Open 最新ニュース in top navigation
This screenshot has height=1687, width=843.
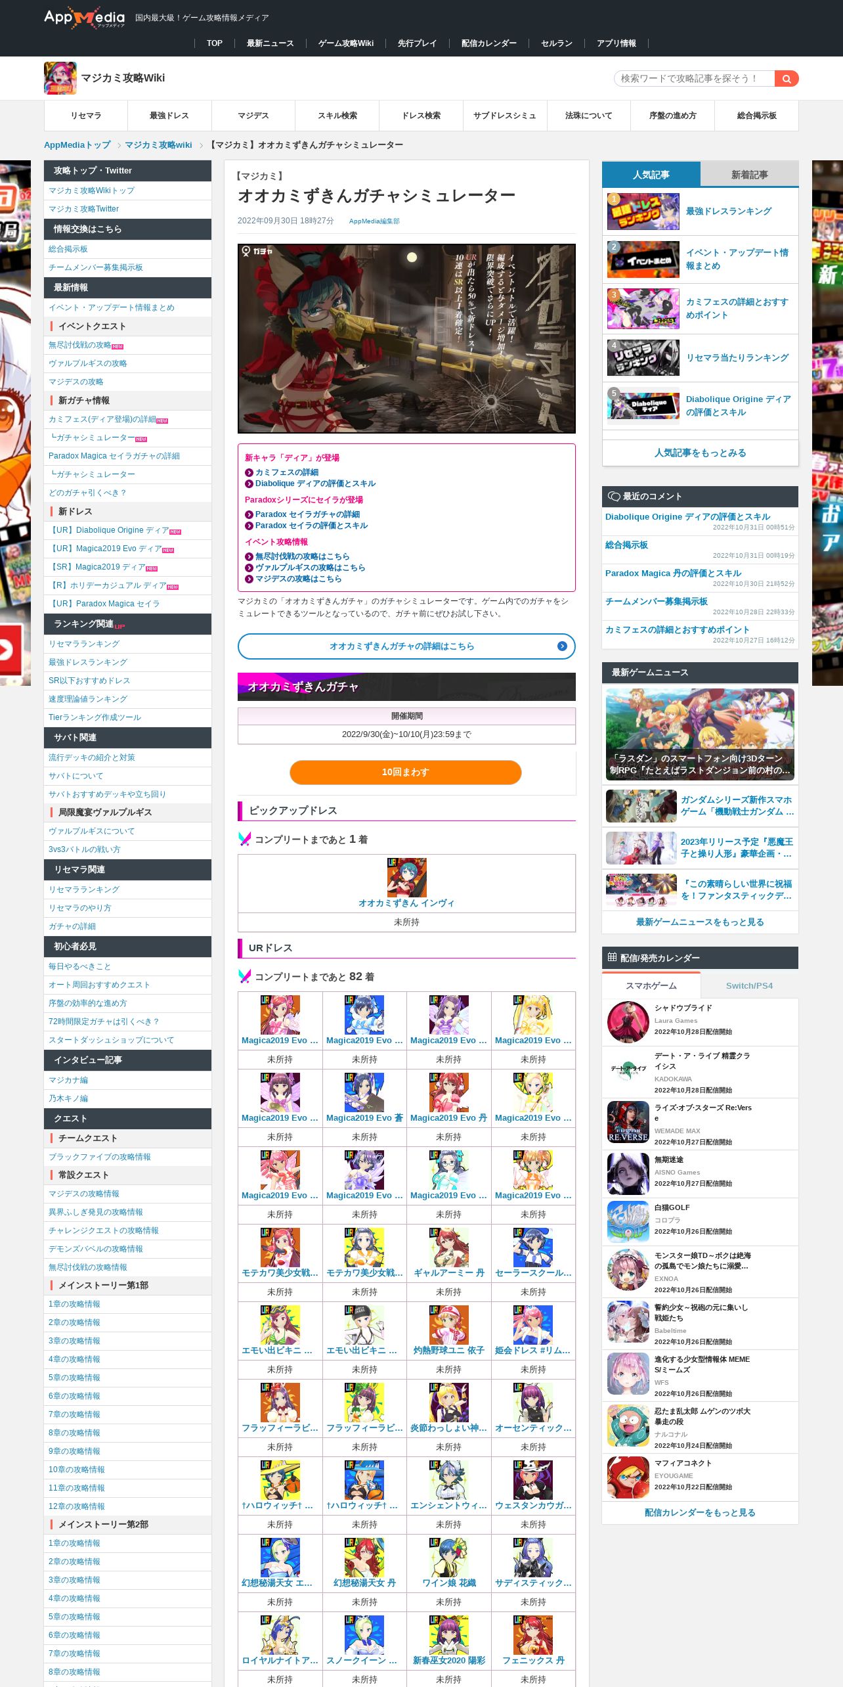click(x=270, y=43)
